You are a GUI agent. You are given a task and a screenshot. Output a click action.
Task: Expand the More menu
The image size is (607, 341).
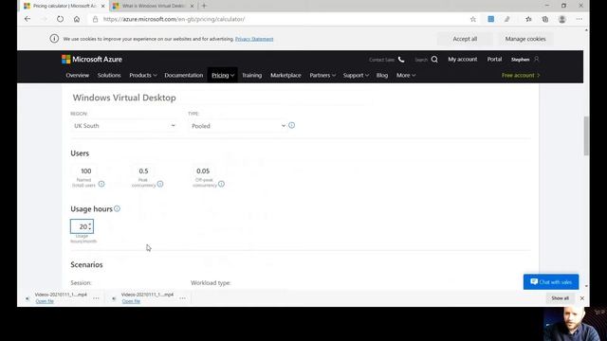click(x=406, y=76)
